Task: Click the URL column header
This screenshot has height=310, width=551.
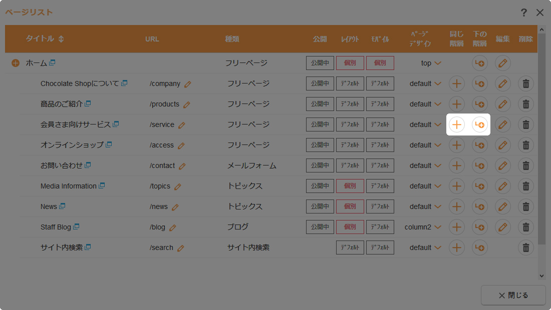Action: click(x=152, y=39)
